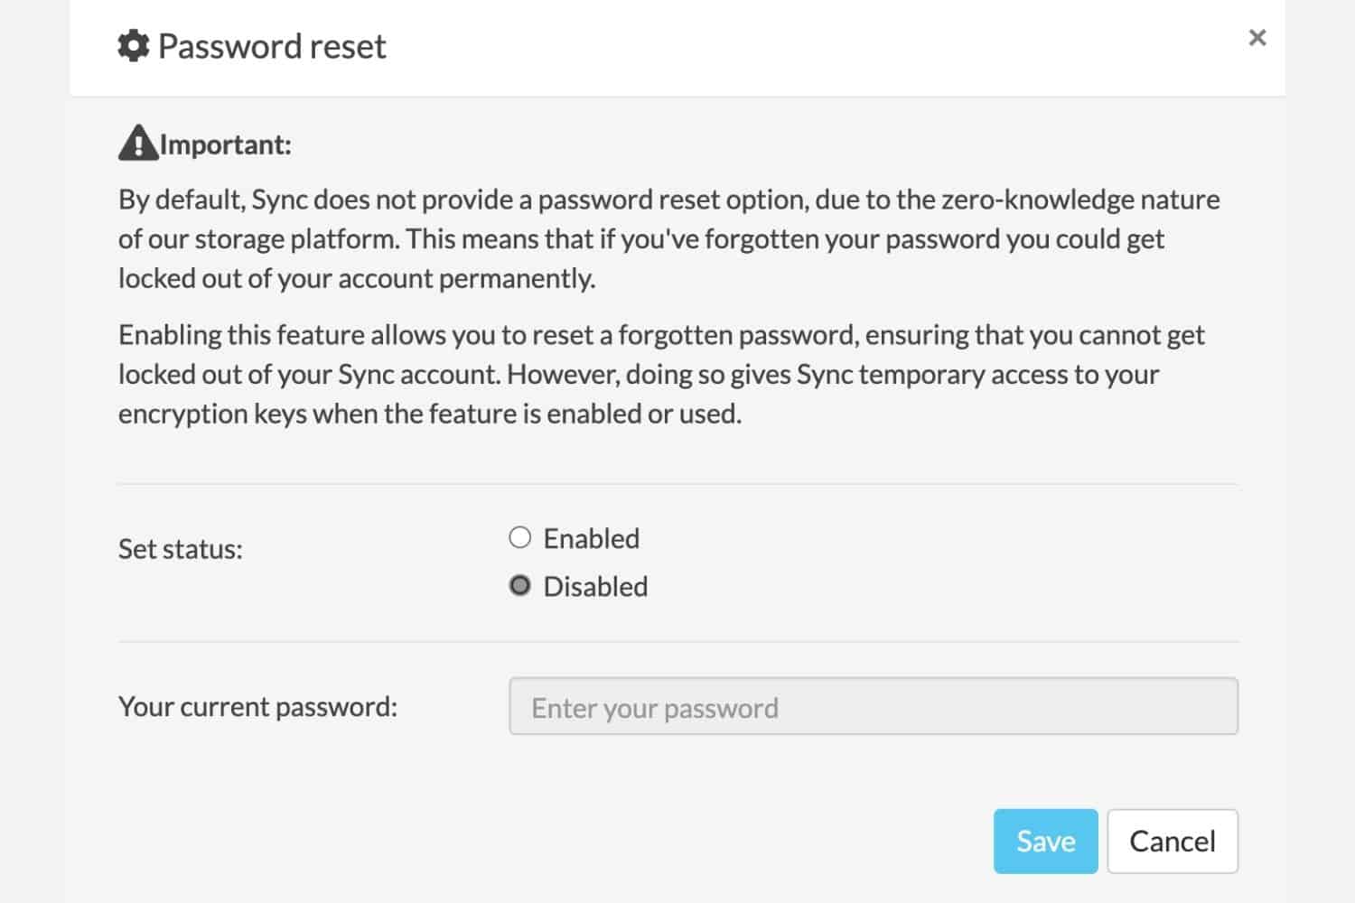1355x903 pixels.
Task: Select the Disabled radio button
Action: pyautogui.click(x=520, y=586)
